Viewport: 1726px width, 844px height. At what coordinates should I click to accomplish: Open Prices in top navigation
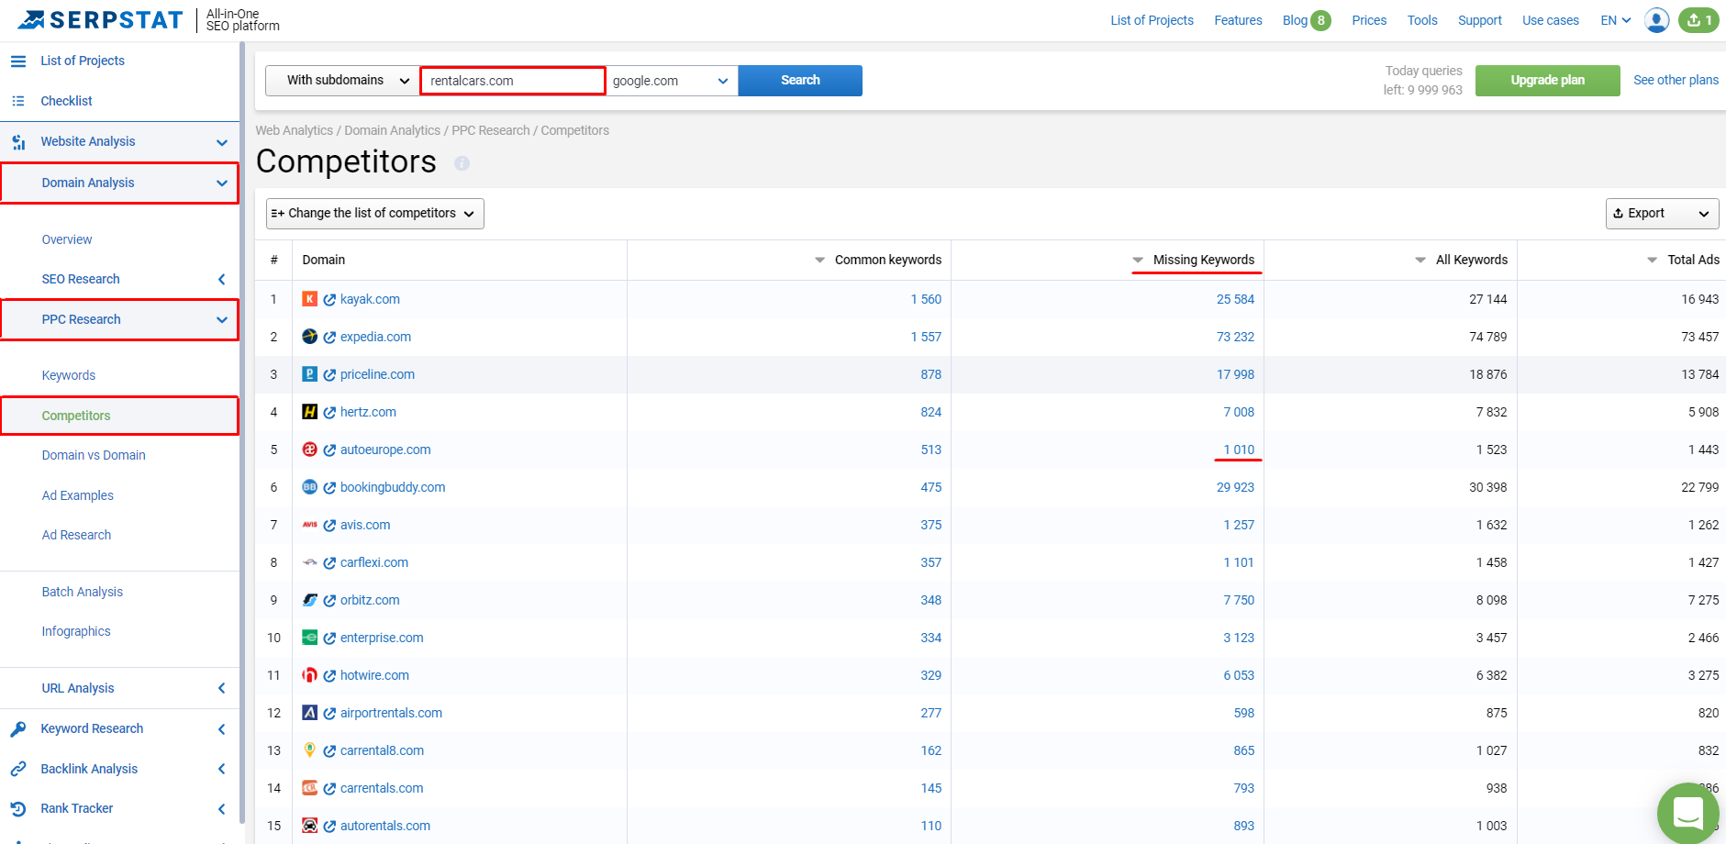pos(1369,20)
